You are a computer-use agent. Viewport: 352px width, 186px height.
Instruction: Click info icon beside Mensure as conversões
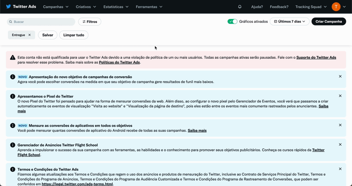pyautogui.click(x=13, y=125)
